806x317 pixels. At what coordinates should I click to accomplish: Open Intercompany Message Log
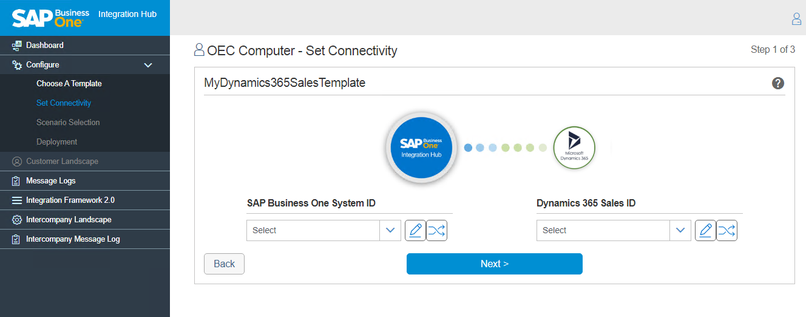[73, 239]
